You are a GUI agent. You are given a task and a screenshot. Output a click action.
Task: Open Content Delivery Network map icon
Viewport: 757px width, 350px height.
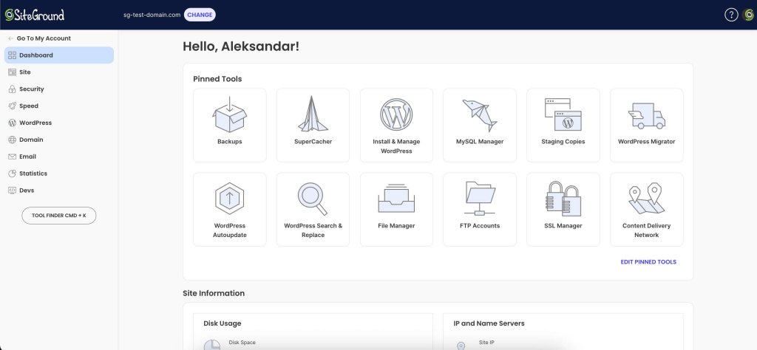[646, 198]
